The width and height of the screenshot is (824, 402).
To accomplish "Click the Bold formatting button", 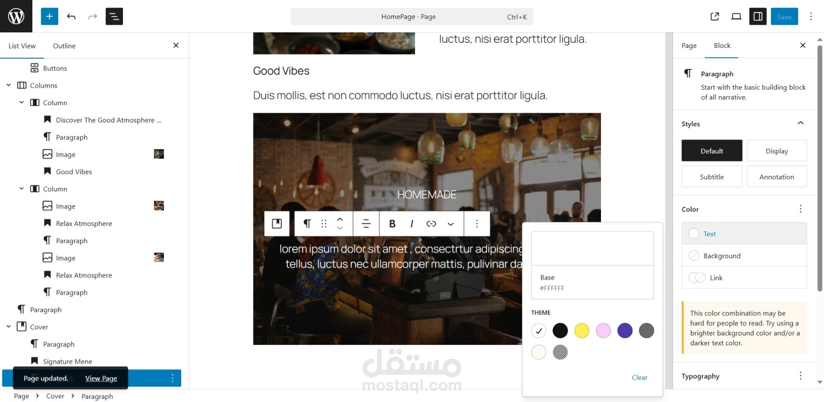I will pyautogui.click(x=392, y=224).
